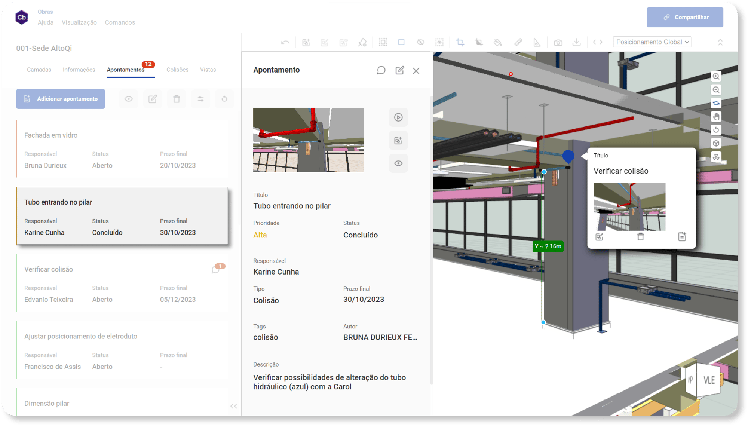Select the crop section tool
Screen dimensions: 748x426
(x=460, y=42)
